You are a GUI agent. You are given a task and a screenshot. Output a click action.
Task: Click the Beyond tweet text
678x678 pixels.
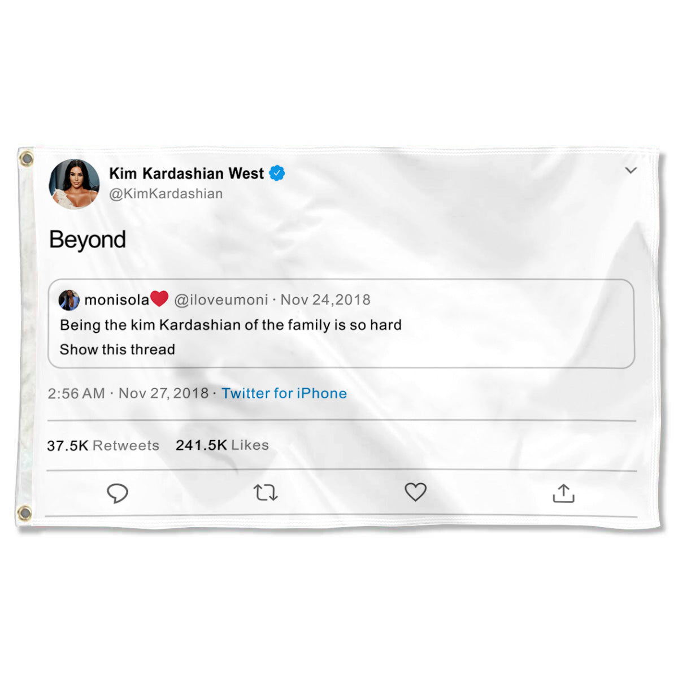coord(88,240)
